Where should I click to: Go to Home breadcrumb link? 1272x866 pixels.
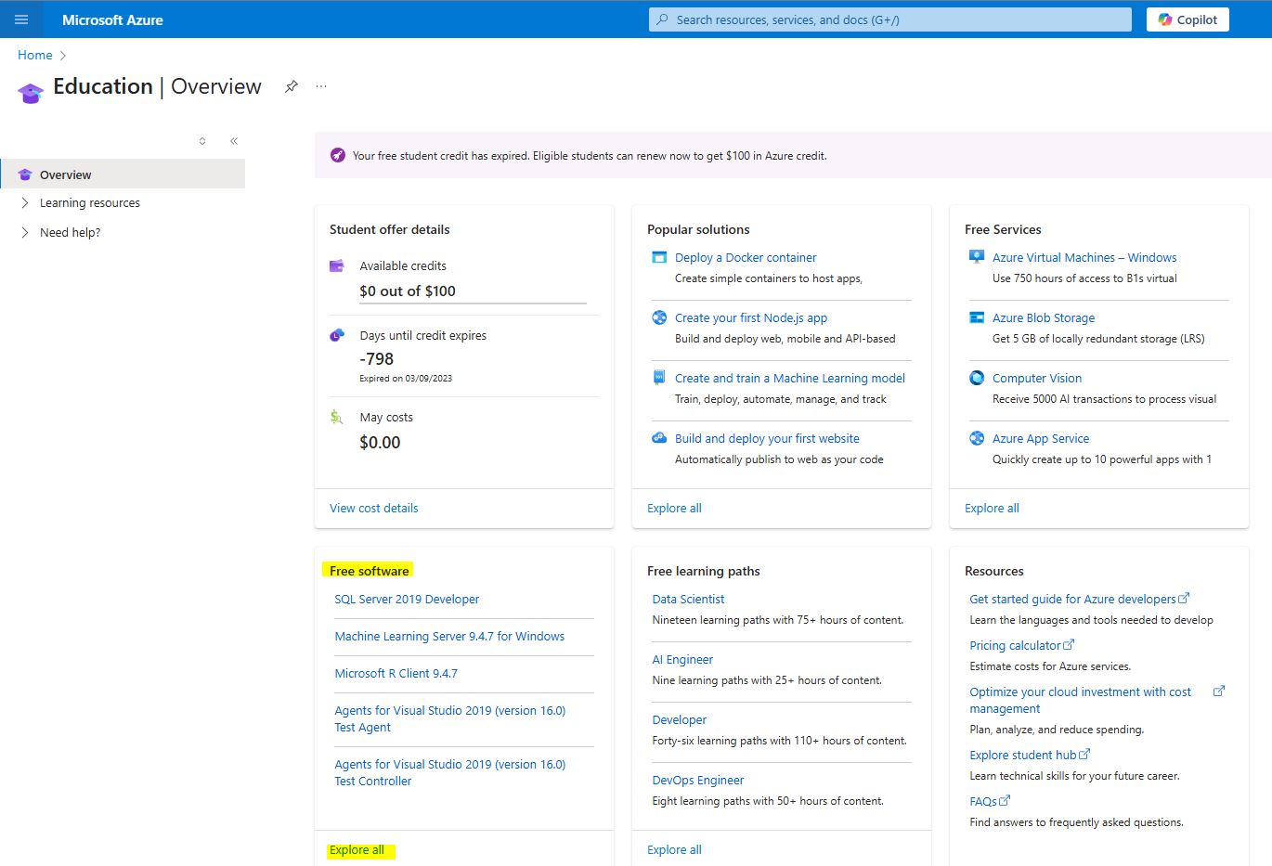pyautogui.click(x=35, y=56)
